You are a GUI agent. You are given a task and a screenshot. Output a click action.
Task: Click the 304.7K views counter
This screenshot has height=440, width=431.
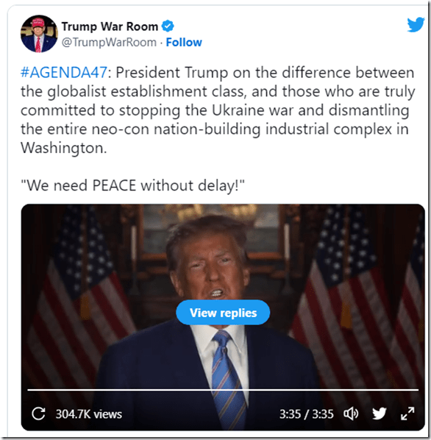tap(88, 414)
